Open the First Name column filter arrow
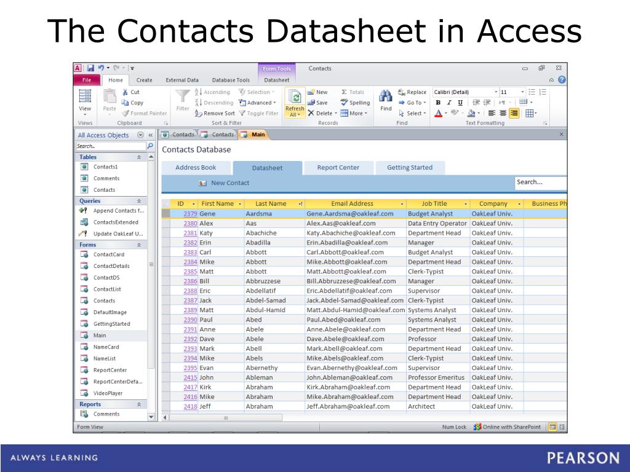The width and height of the screenshot is (630, 472). 240,204
